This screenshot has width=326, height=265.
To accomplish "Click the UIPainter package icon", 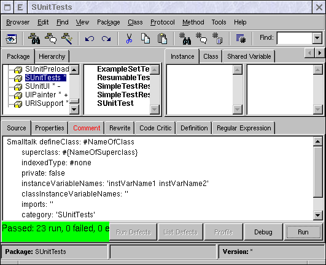I will tap(18, 95).
